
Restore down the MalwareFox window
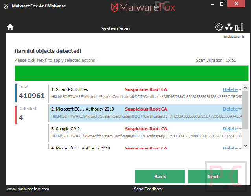click(x=222, y=4)
